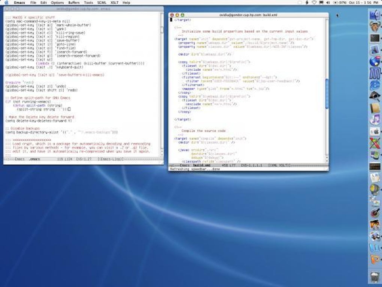The image size is (382, 287).
Task: Open the Emacs application menu
Action: 19,3
